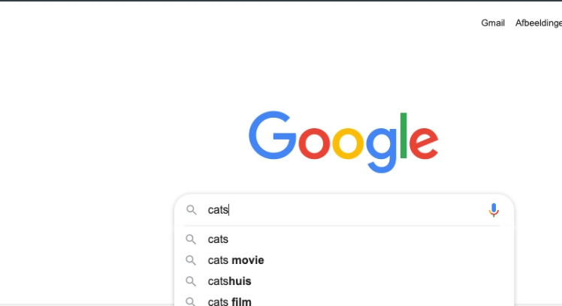Click the magnifier icon beside the "cats" suggestion

tap(192, 239)
